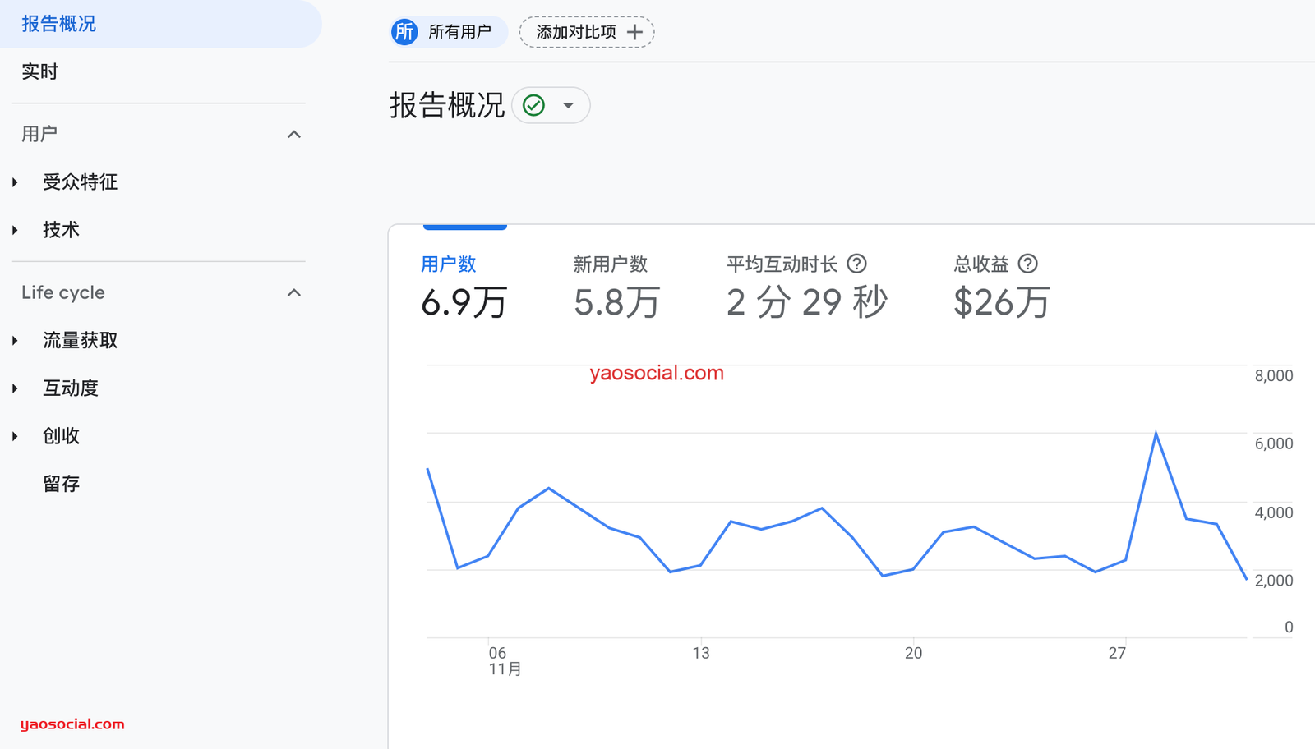
Task: Expand the 互动度 tree arrow
Action: (16, 388)
